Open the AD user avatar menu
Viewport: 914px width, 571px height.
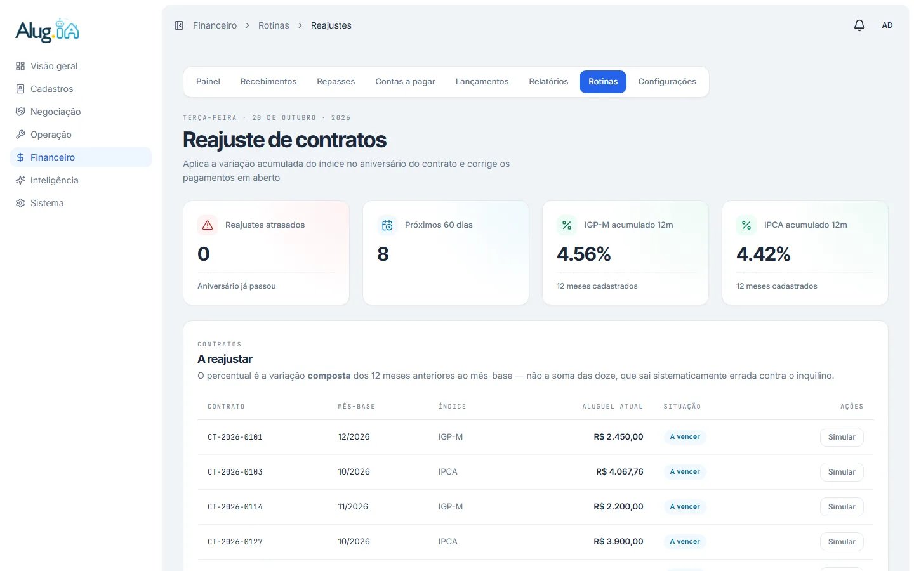coord(887,25)
